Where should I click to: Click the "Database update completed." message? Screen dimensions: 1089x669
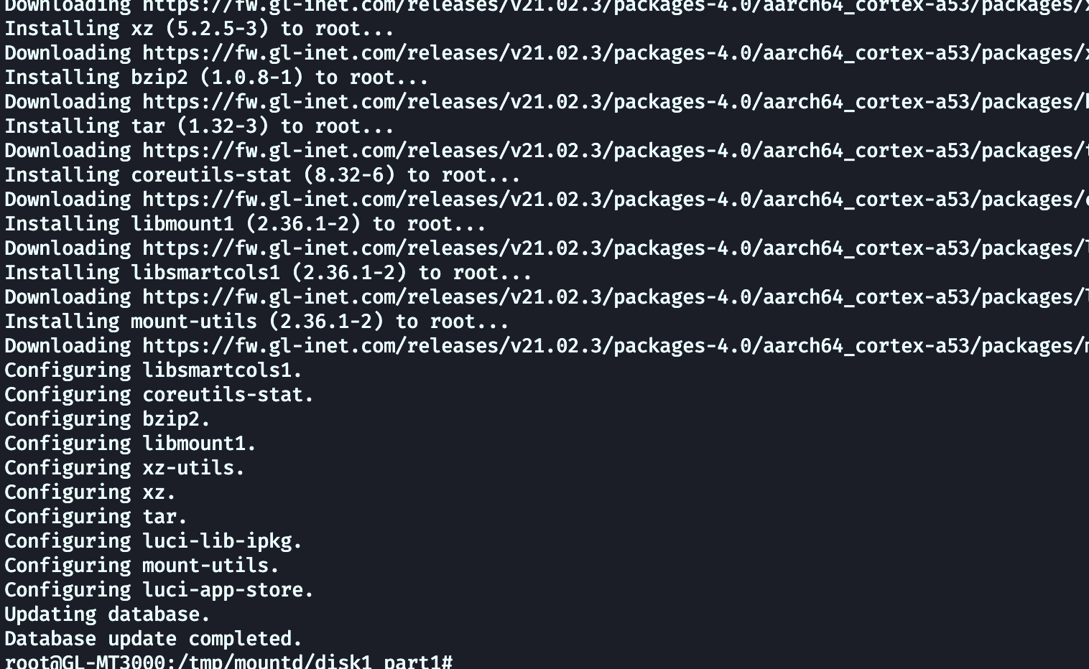coord(153,639)
